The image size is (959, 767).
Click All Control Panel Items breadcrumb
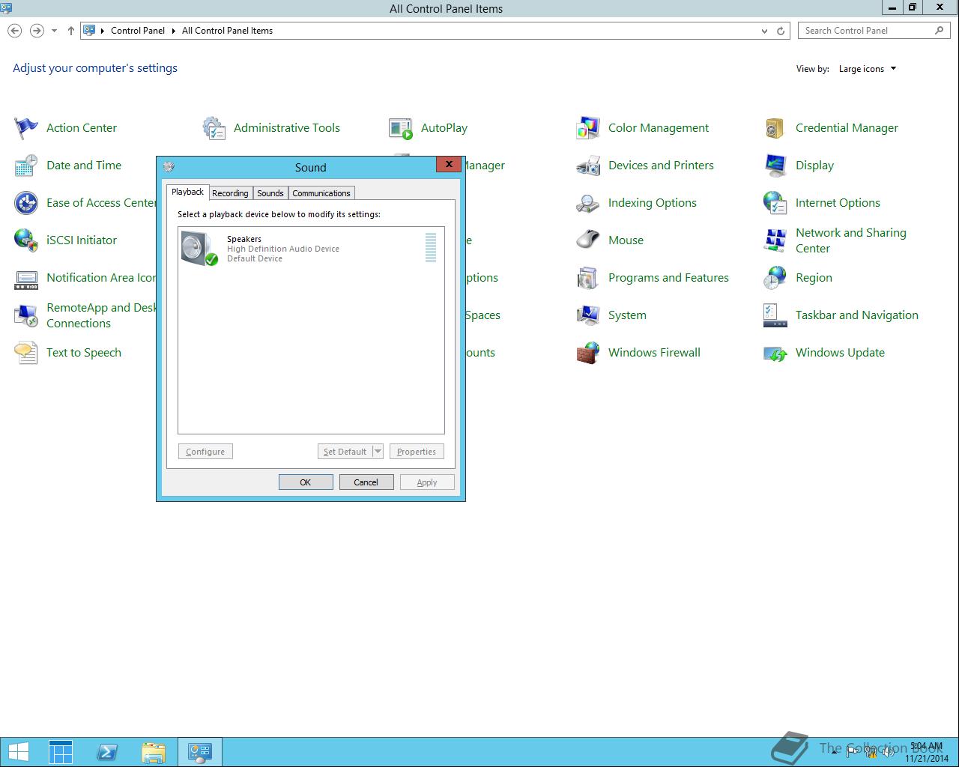point(227,31)
